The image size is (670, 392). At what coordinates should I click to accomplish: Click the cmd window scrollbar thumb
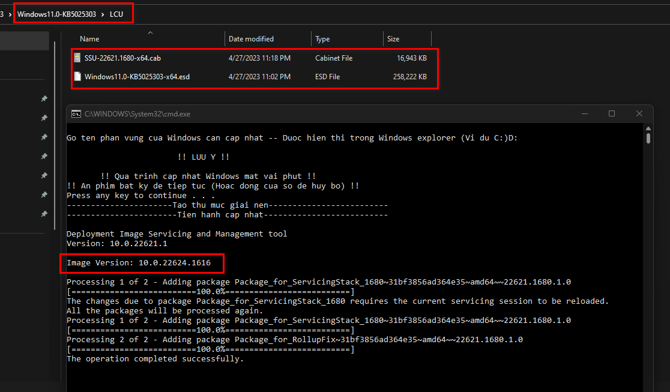tap(648, 138)
